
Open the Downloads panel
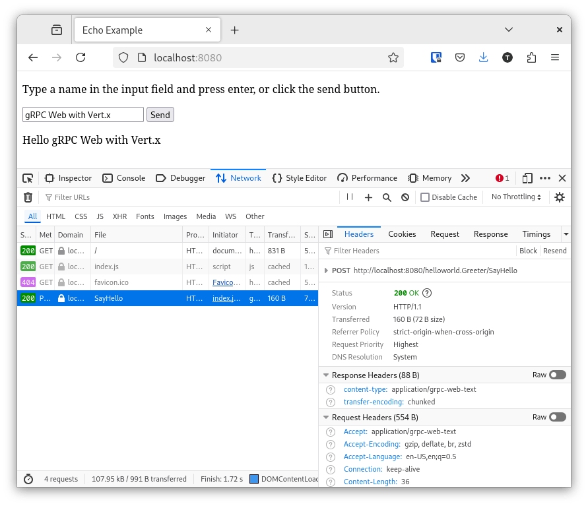coord(483,57)
